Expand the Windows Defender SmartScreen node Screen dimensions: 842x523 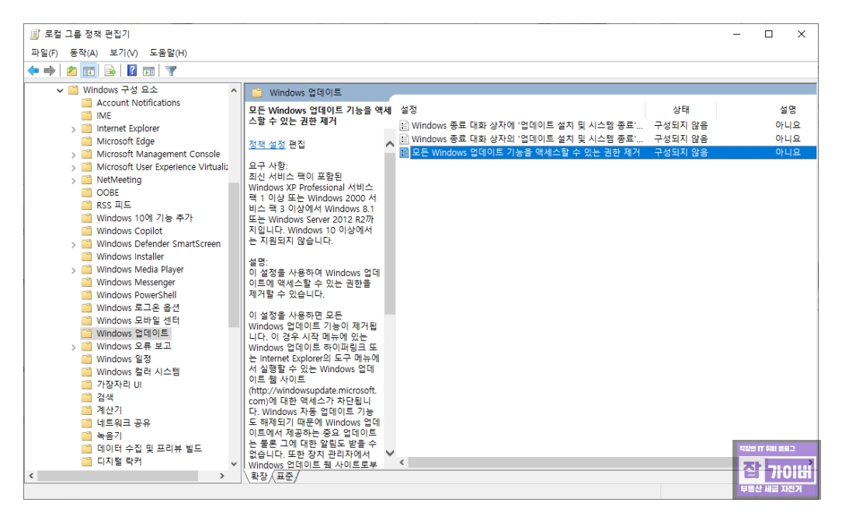(x=74, y=245)
